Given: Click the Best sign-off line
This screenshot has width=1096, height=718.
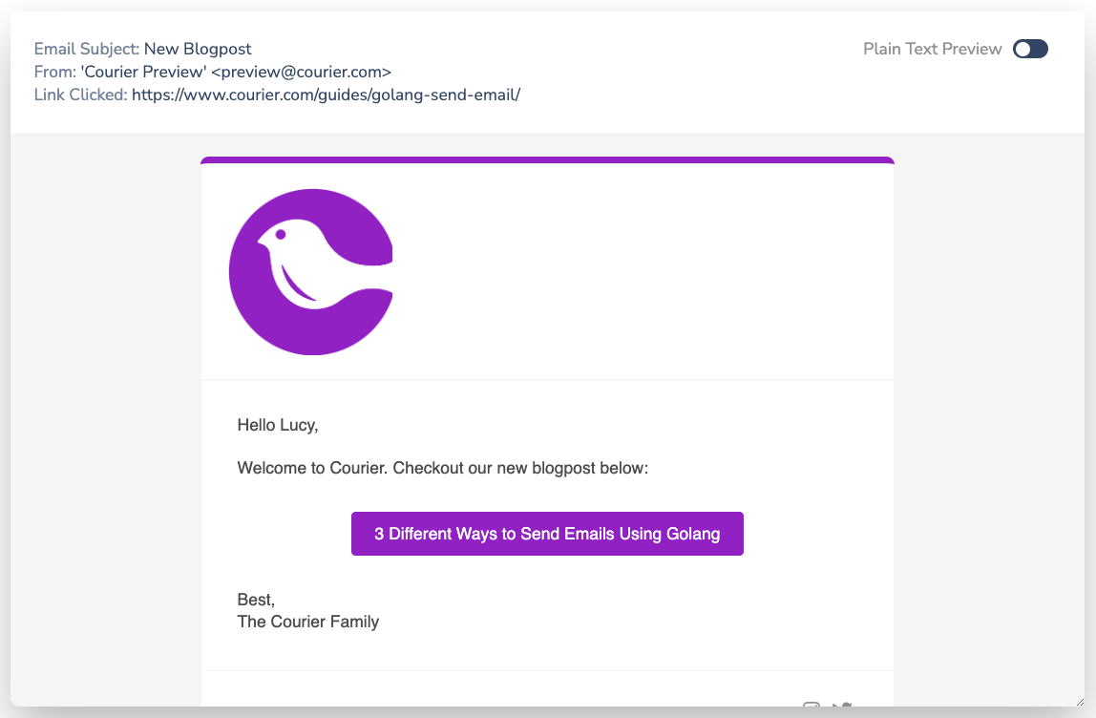Looking at the screenshot, I should [x=256, y=600].
